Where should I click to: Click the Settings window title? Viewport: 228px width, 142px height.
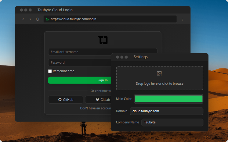140,57
